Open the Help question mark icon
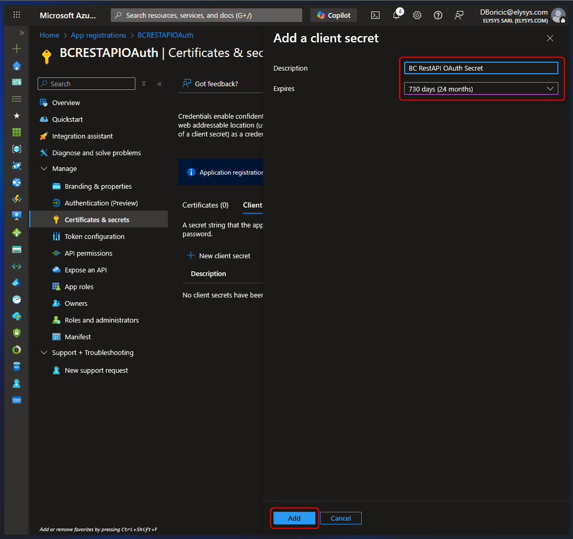 tap(438, 15)
